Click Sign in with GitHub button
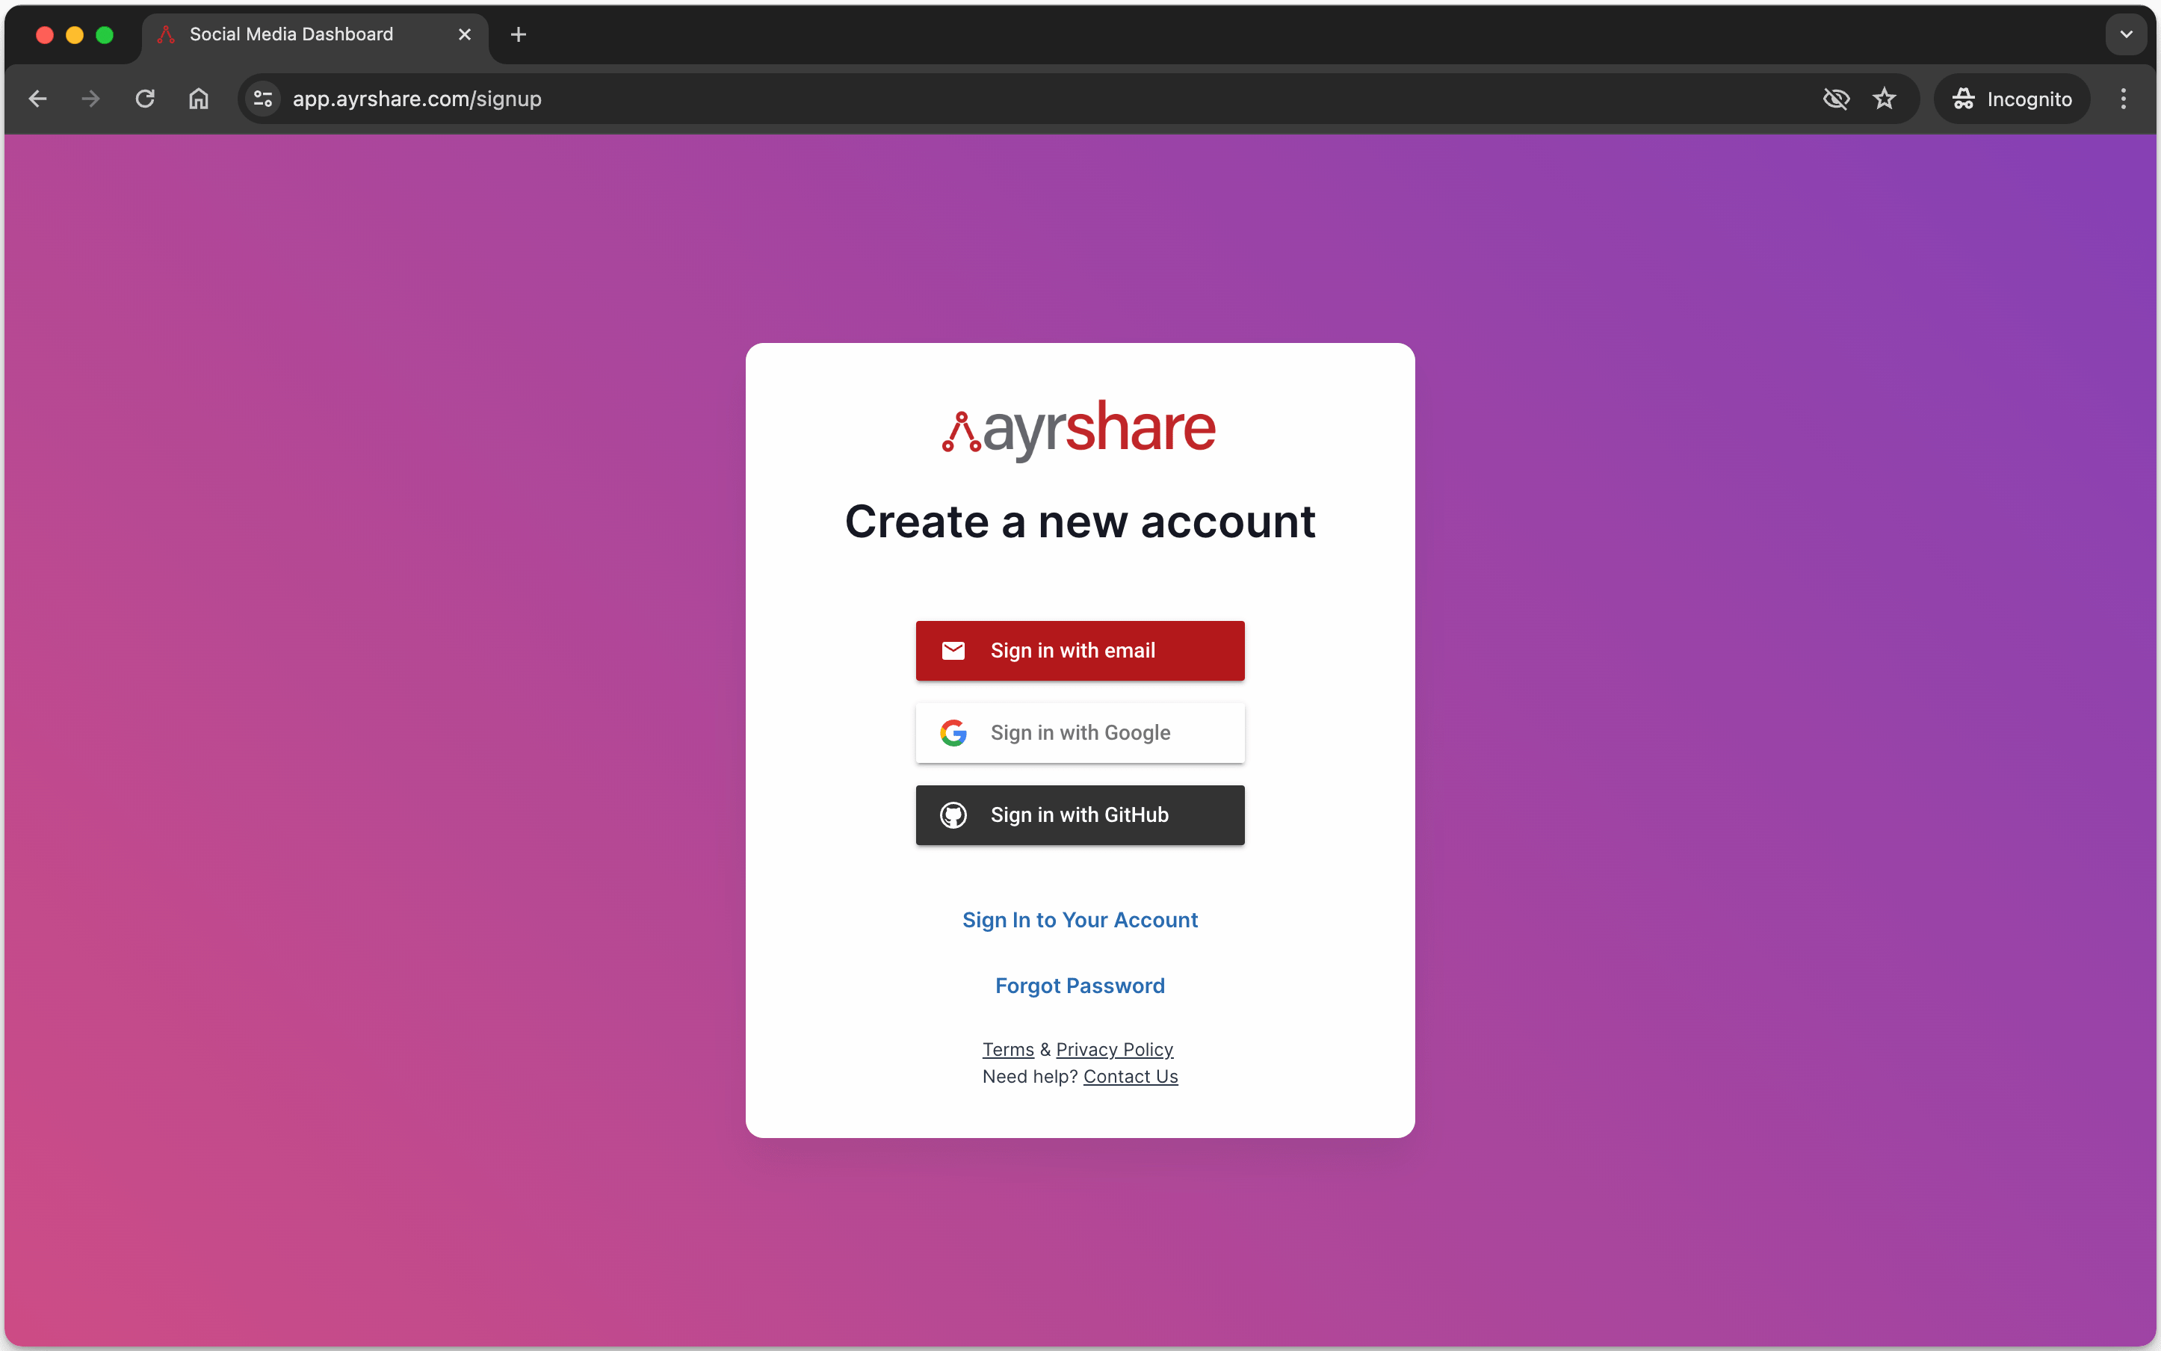2161x1351 pixels. click(1080, 814)
